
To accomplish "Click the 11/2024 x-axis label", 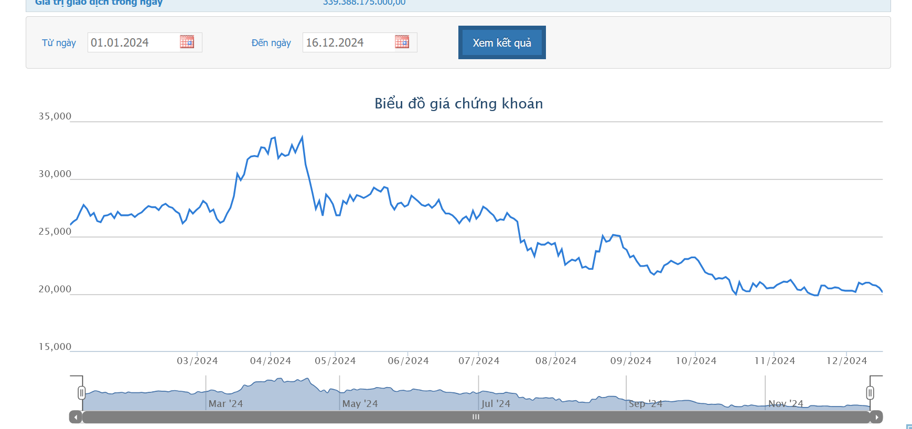I will pos(775,361).
